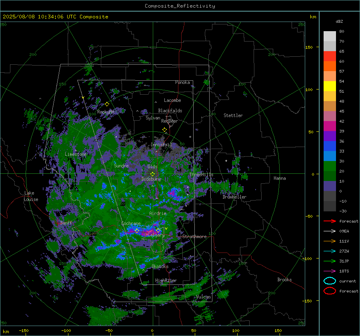Select the orange 60–57 dBZ legend swatch
Screen dimensions: 360x336
(330, 66)
